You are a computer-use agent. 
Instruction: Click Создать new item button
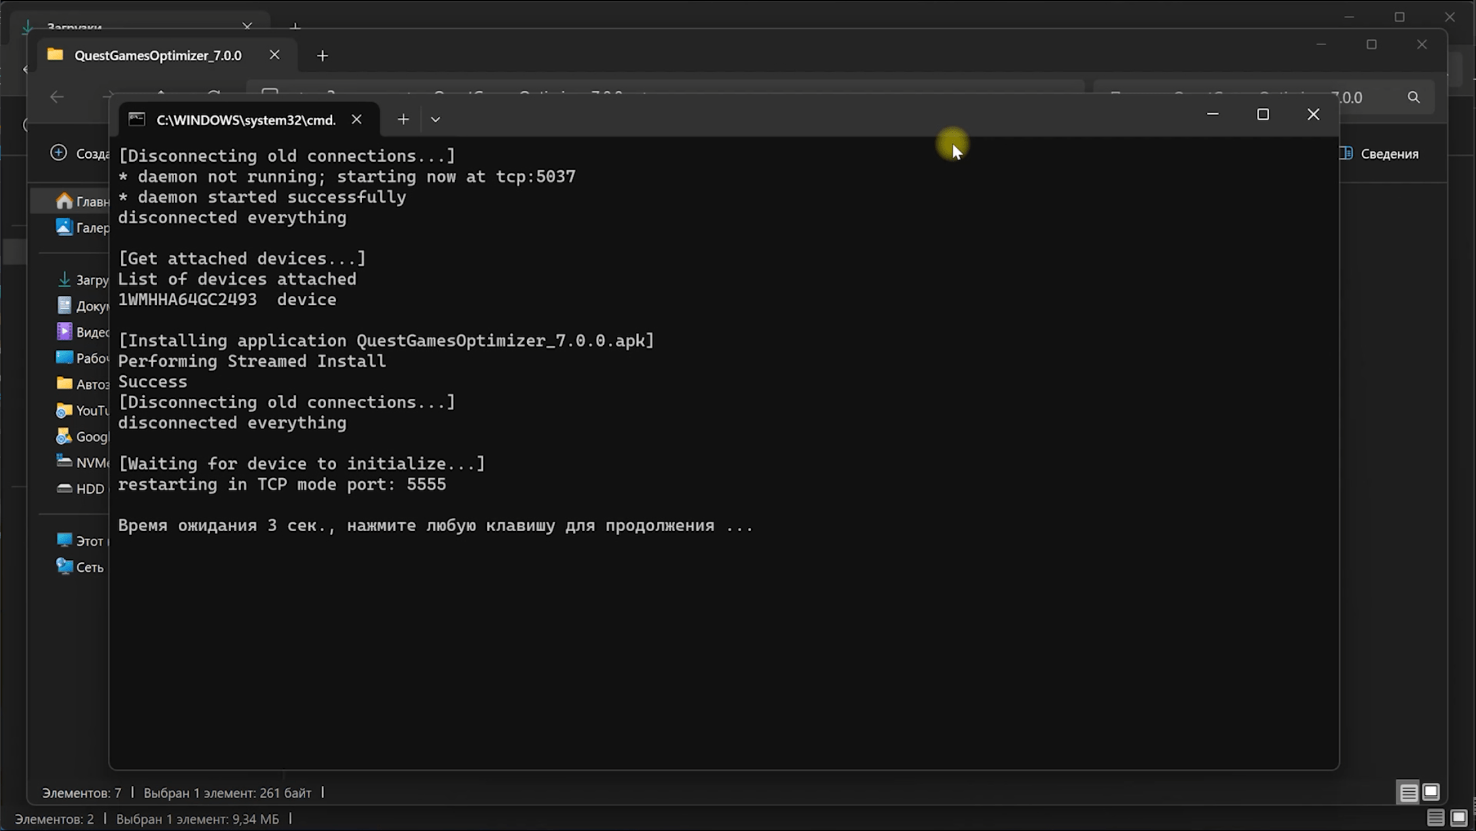80,154
